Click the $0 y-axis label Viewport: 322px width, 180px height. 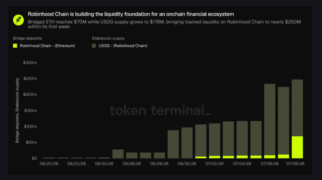[x=34, y=158]
